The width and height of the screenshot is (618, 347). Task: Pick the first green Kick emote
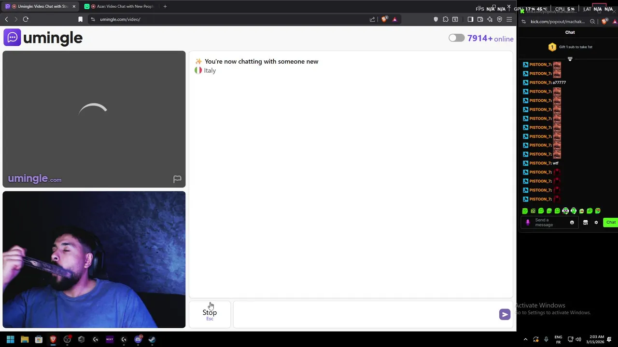tap(525, 211)
